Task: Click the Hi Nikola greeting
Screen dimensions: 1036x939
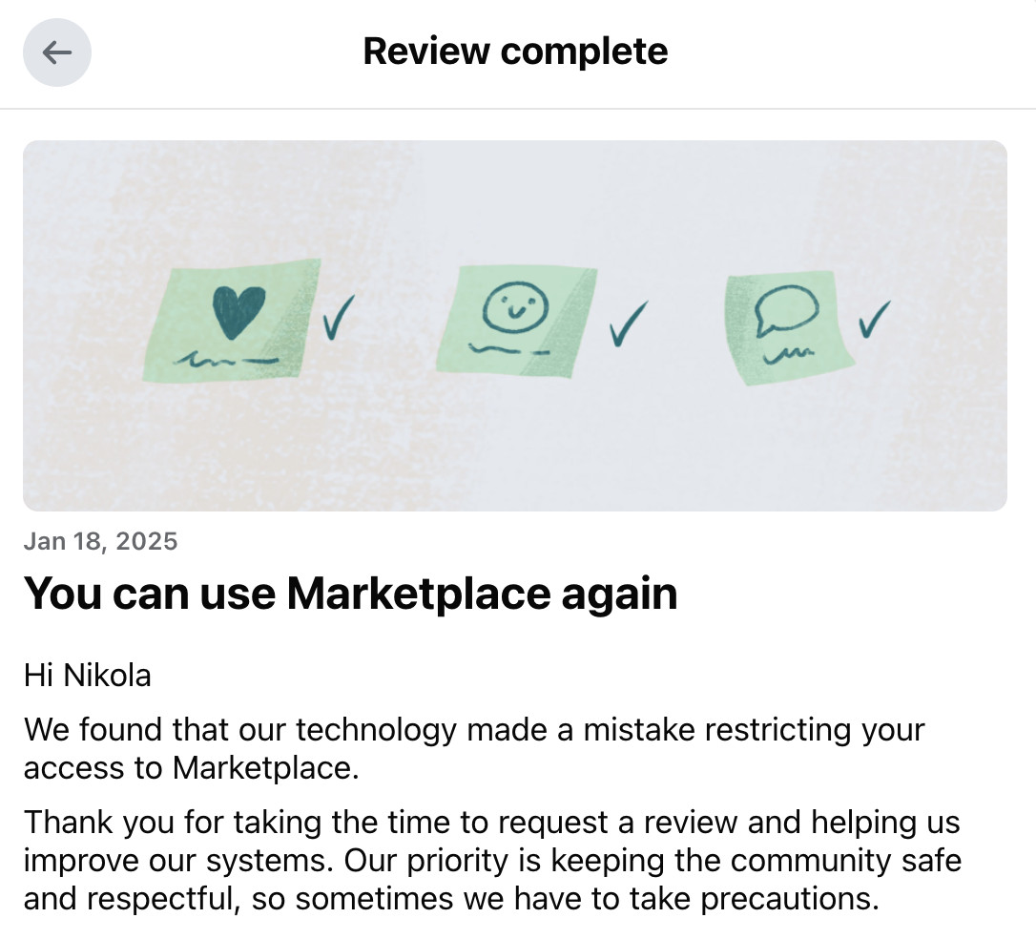Action: point(87,676)
